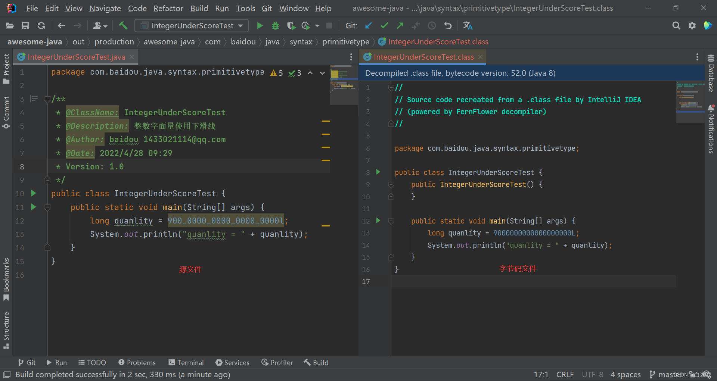
Task: Collapse the Javadoc comment fold at line 3
Action: [x=47, y=99]
